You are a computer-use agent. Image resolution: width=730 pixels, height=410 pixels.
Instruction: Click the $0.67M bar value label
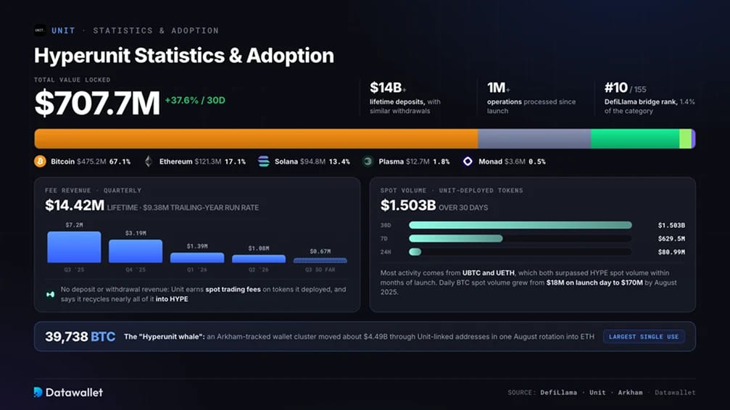[x=320, y=251]
